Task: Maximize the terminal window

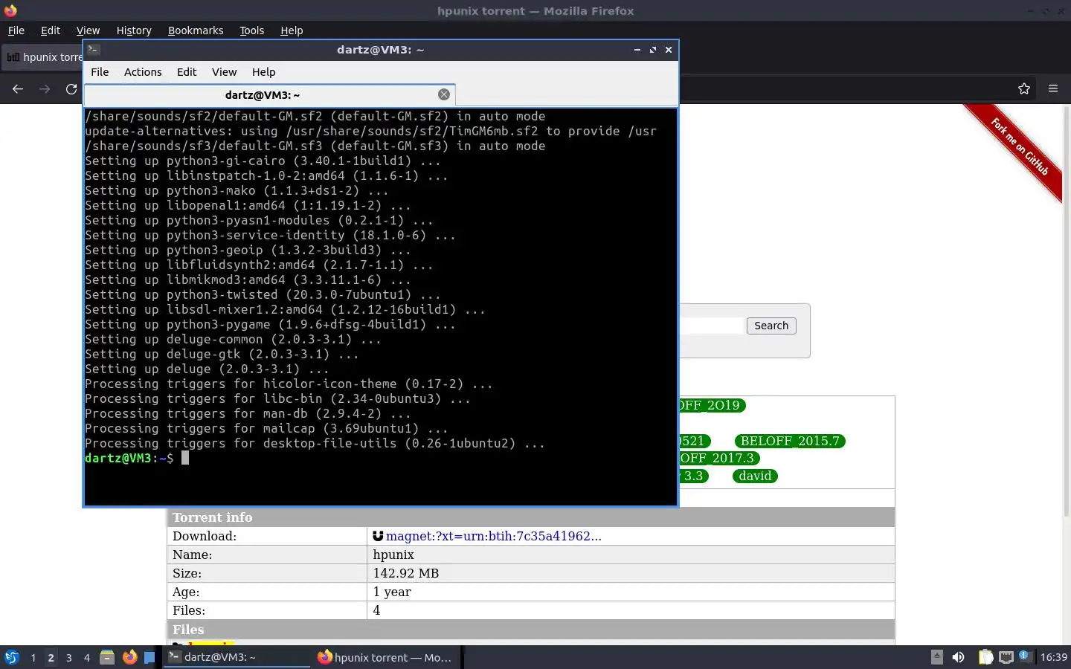Action: (653, 50)
